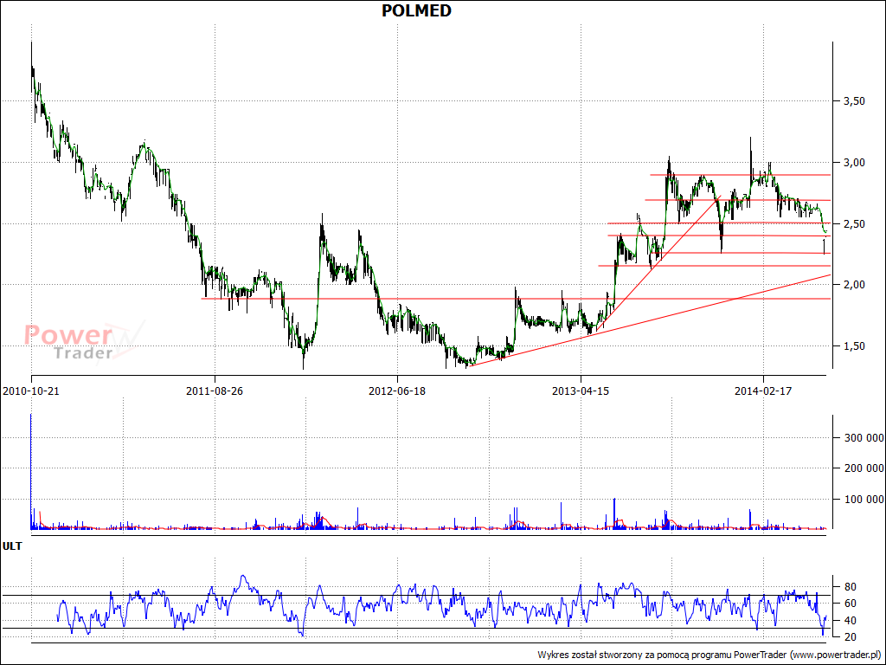The width and height of the screenshot is (886, 665).
Task: Click the 3,00 price axis value
Action: (x=854, y=163)
